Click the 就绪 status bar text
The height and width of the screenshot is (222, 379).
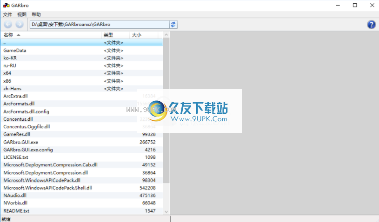click(6, 219)
